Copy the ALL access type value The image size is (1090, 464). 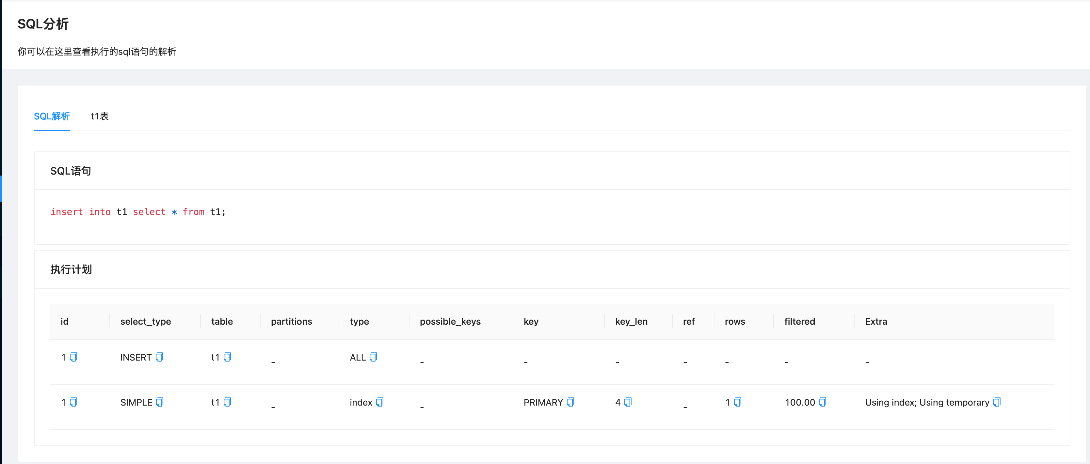373,357
